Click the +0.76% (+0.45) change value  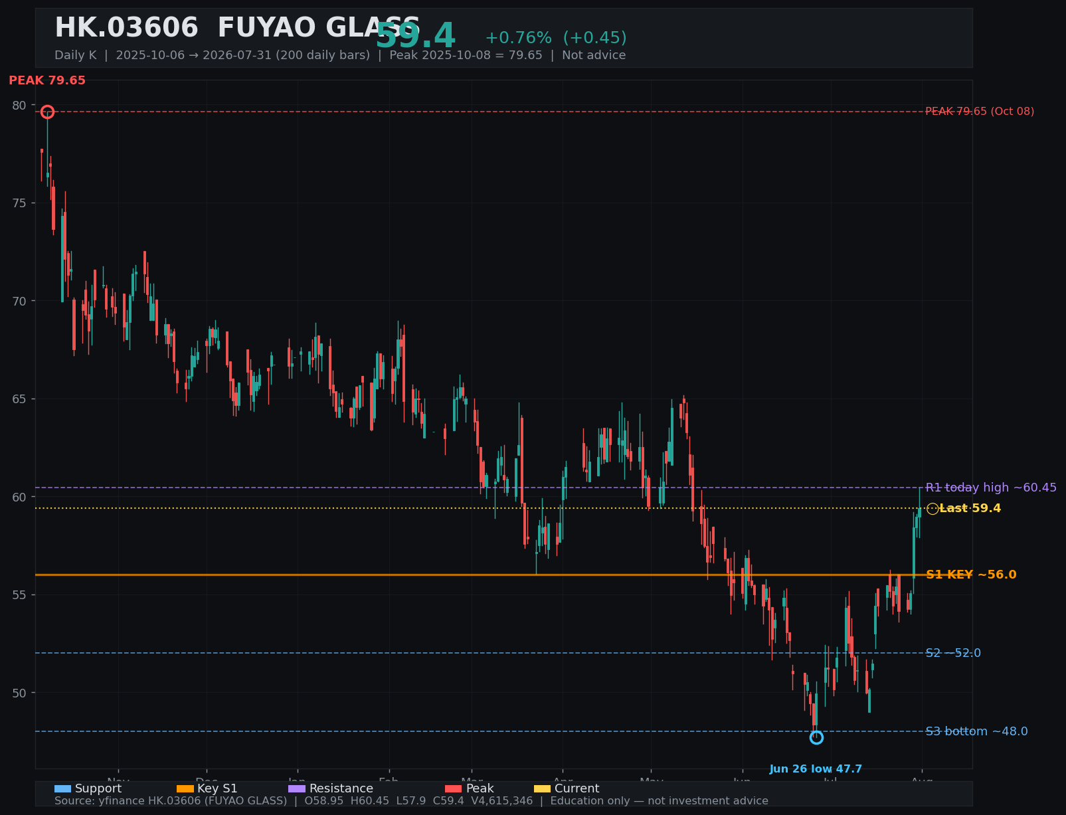point(556,38)
